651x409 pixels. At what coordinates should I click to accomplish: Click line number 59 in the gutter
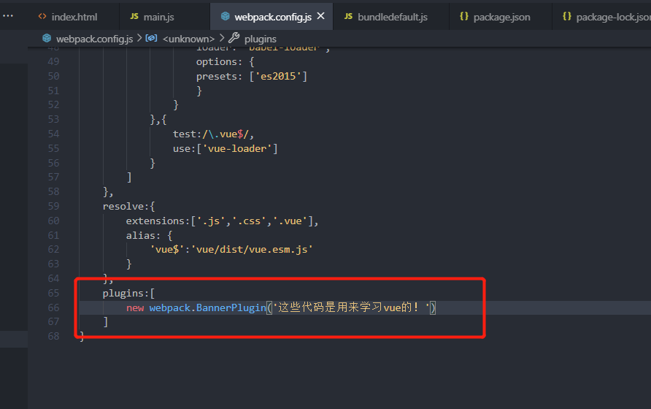coord(53,206)
